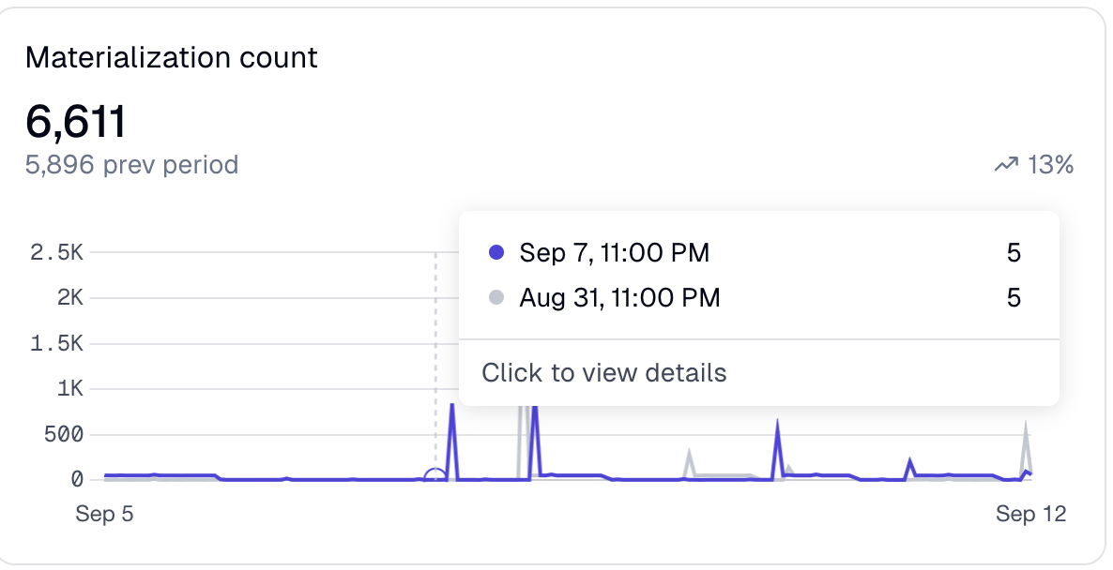Click the Sep 12 axis label
This screenshot has height=570, width=1113.
1032,514
